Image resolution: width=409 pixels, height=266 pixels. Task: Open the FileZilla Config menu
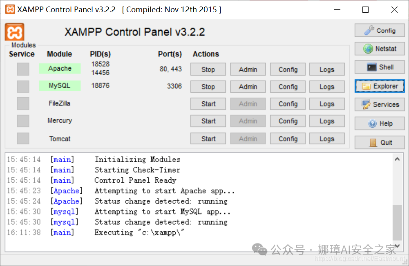click(x=288, y=104)
